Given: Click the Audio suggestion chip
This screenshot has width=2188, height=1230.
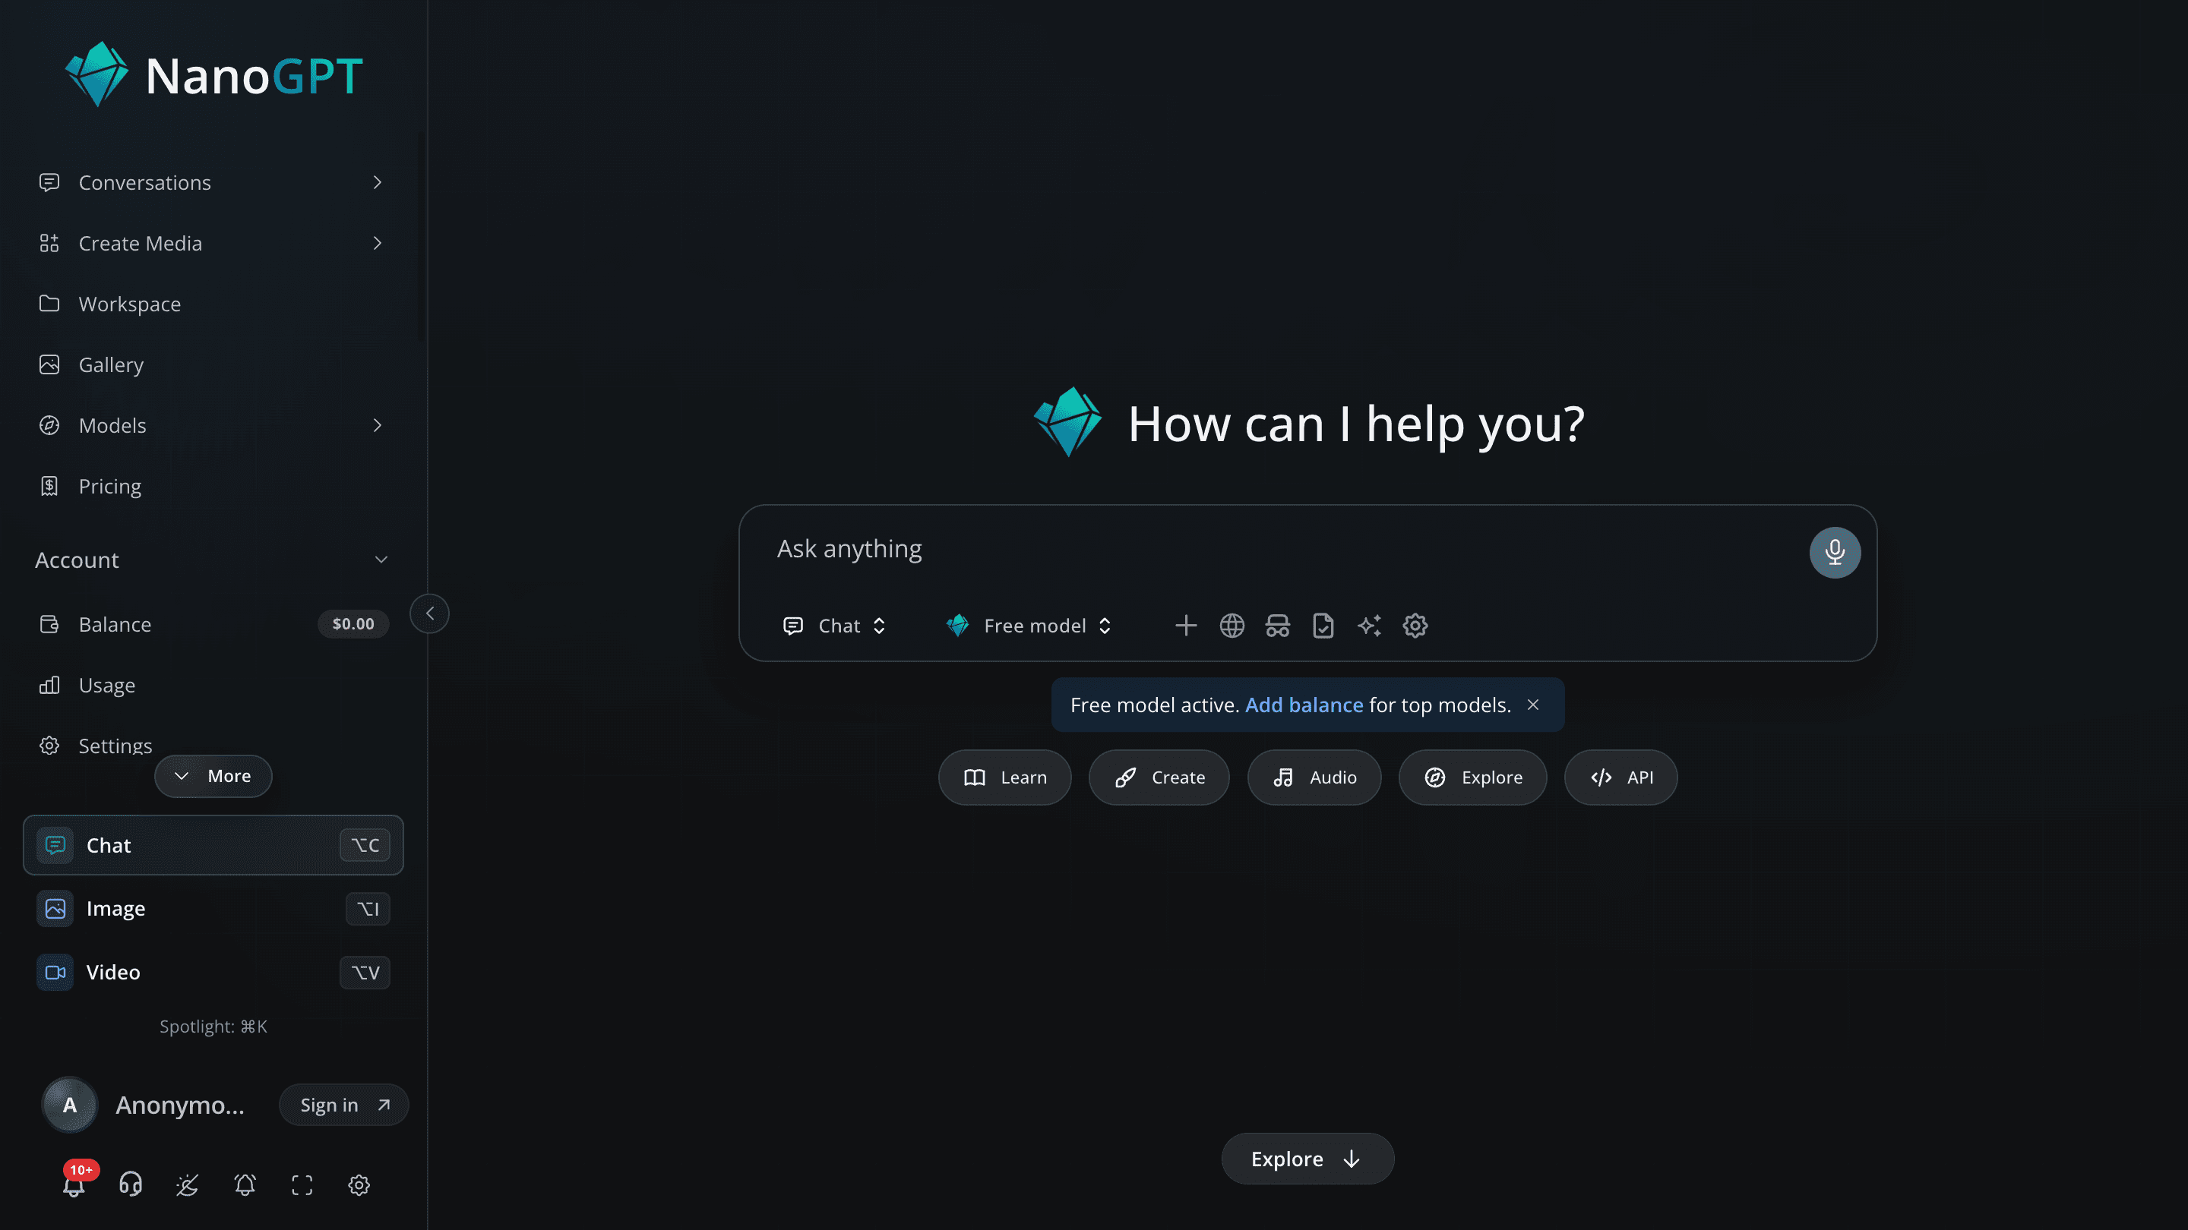Looking at the screenshot, I should tap(1314, 777).
